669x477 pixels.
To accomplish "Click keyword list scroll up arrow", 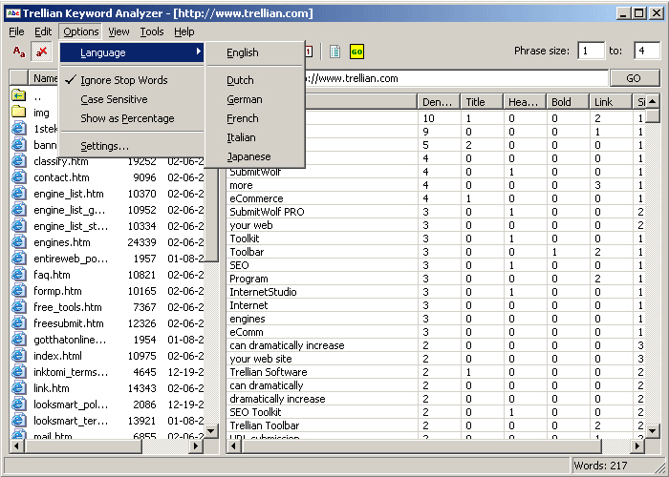I will 653,101.
